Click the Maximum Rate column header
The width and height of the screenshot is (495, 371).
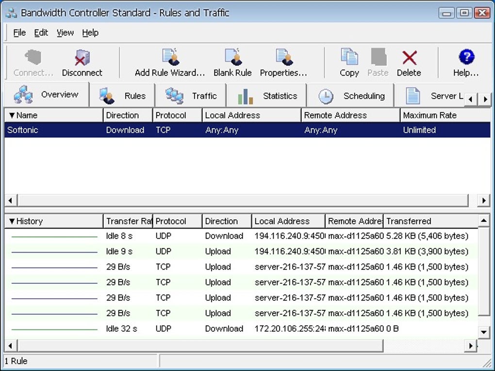point(444,115)
